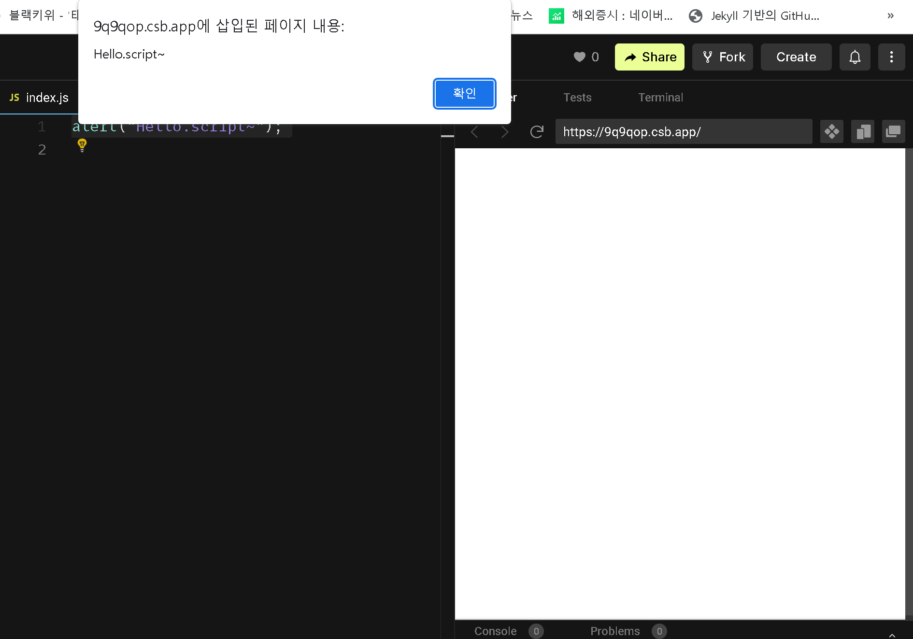The height and width of the screenshot is (639, 913).
Task: Show more bookmarks with the chevron
Action: point(890,15)
